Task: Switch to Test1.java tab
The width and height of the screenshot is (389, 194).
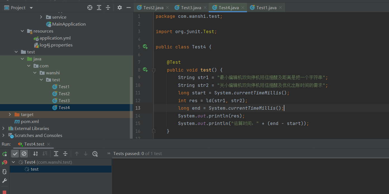Action: click(x=266, y=8)
